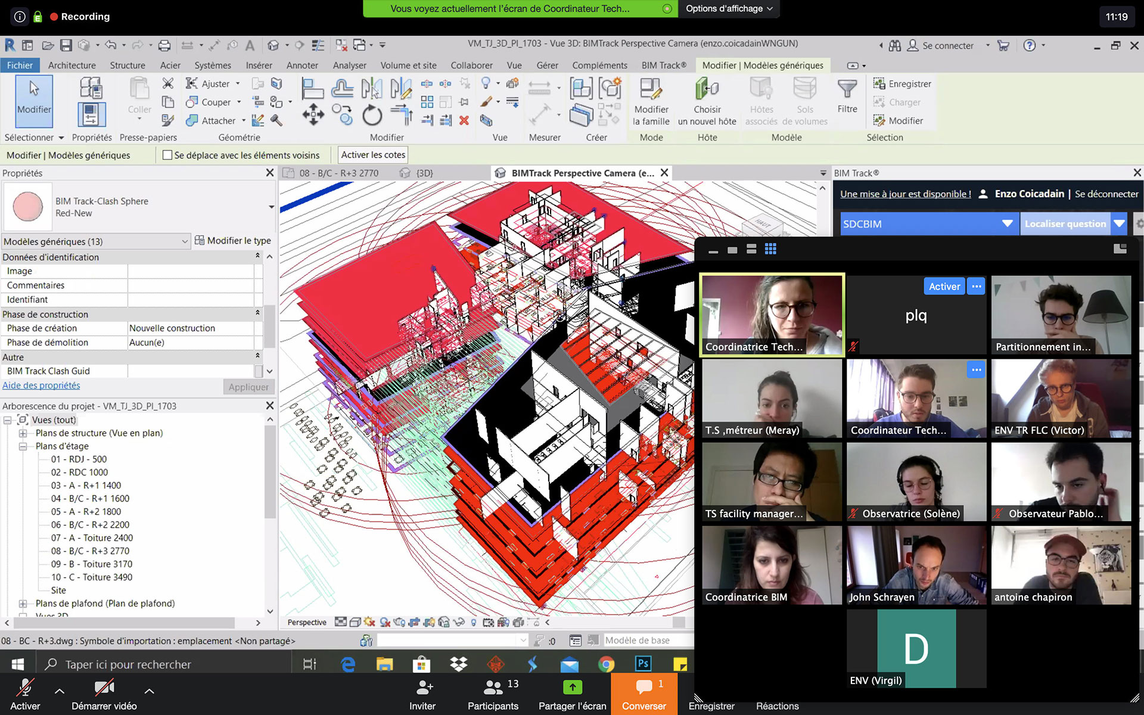Open Photoshop in taskbar
1144x715 pixels.
(x=643, y=664)
